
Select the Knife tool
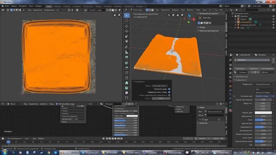pyautogui.click(x=126, y=78)
